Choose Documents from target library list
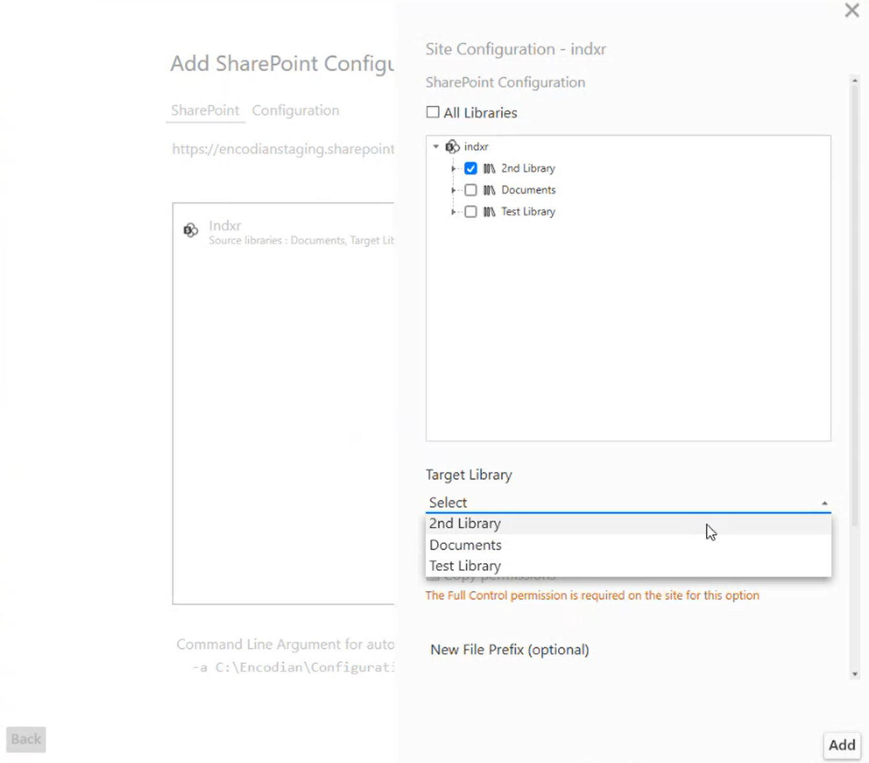869x763 pixels. 466,545
